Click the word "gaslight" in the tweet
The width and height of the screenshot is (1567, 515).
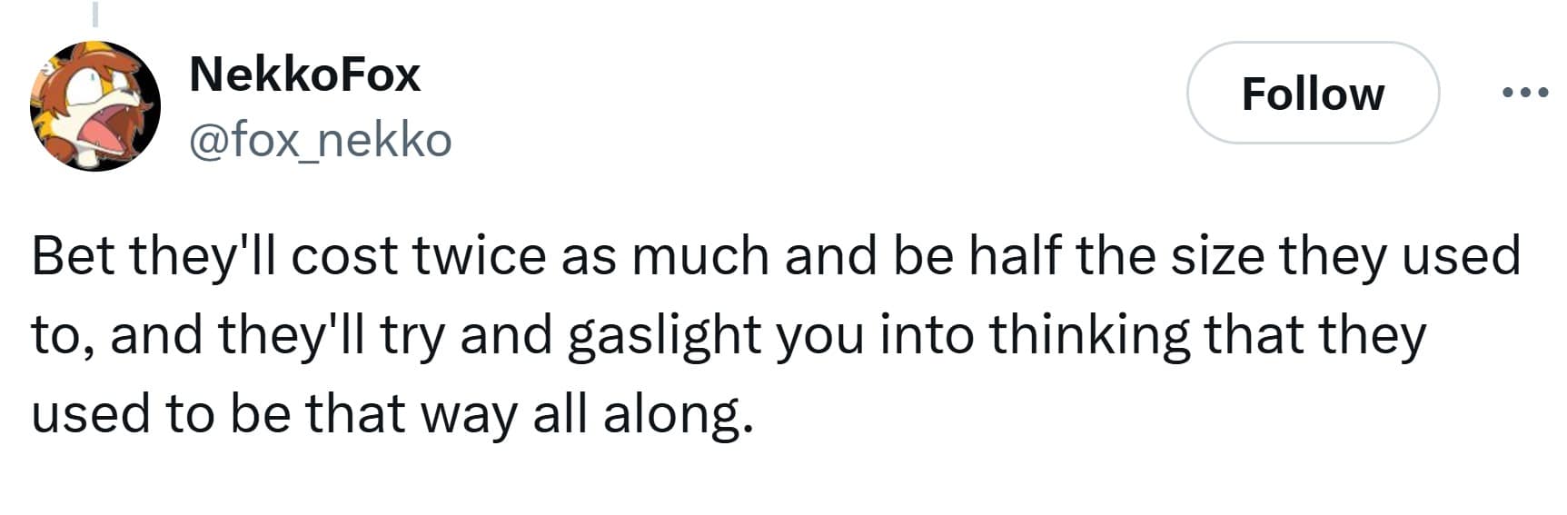[x=663, y=336]
